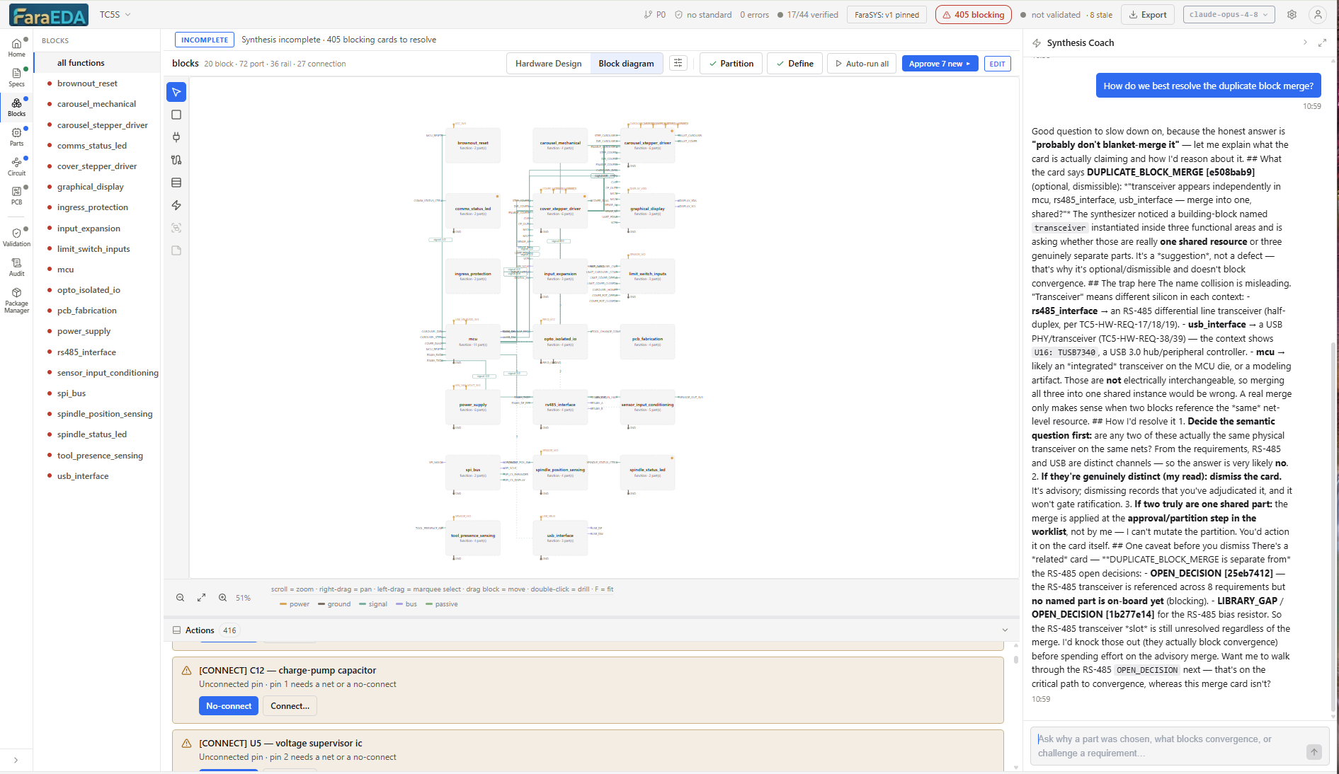Collapse the Synthesis Coach panel chevron
The image size is (1339, 774).
[1305, 42]
